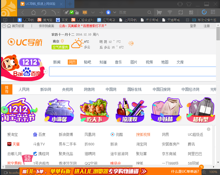Open the search engine selector chevron
This screenshot has width=220, height=175.
(115, 12)
